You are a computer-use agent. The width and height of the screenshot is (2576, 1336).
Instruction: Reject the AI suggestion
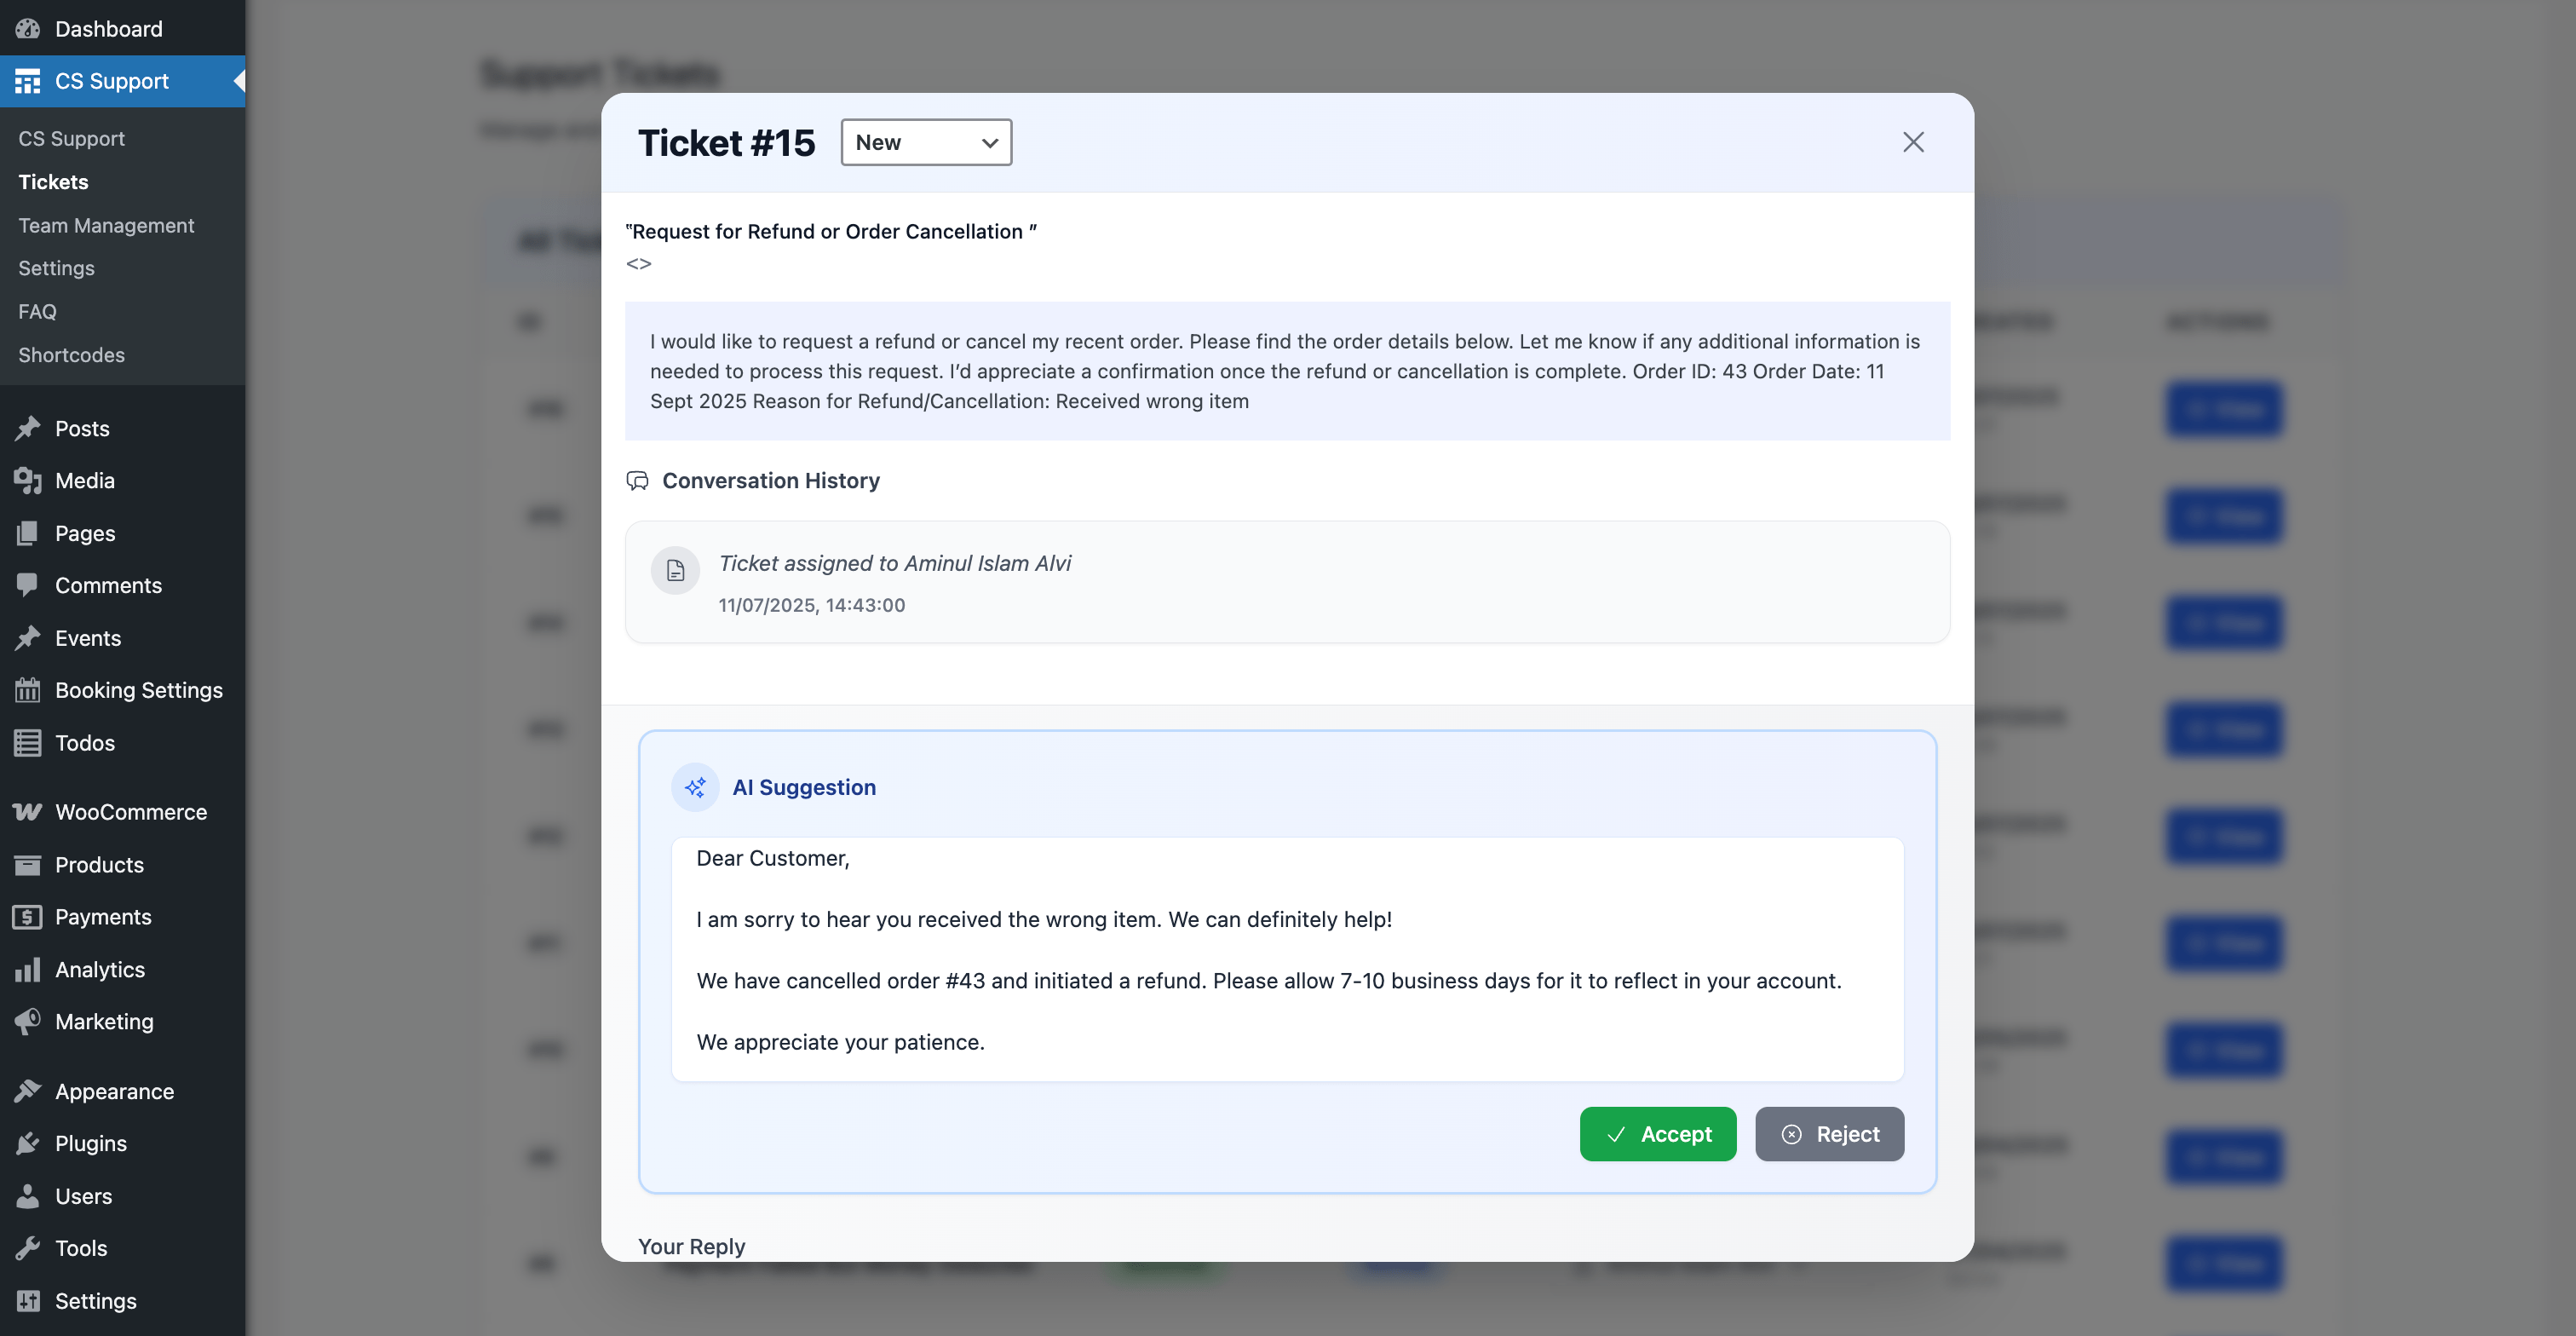1830,1133
